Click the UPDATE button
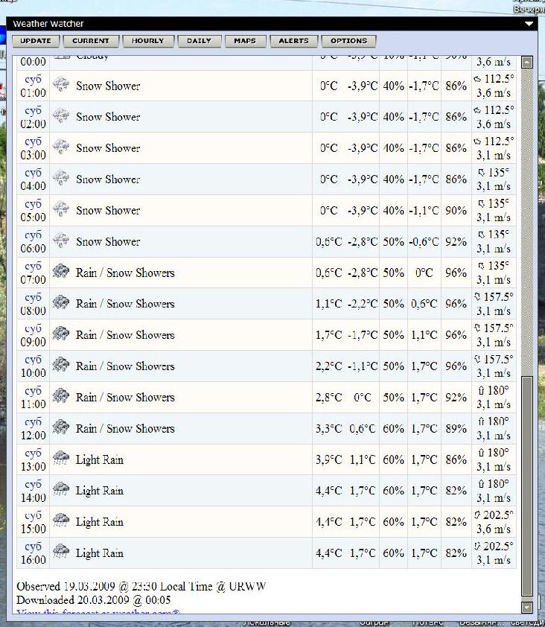 36,41
